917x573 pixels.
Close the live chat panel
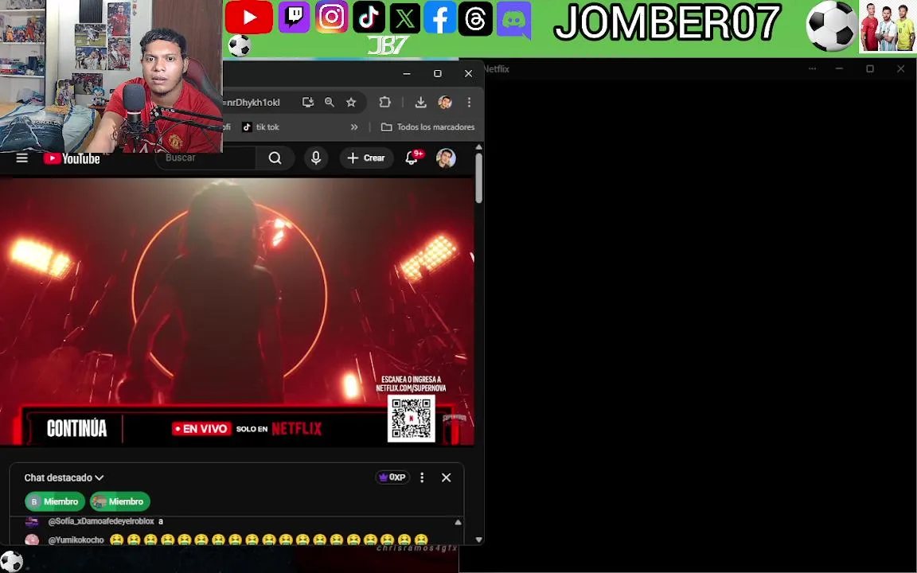[x=447, y=477]
